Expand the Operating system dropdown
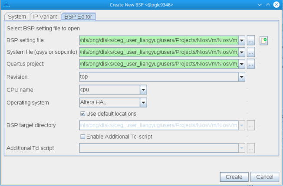283x186 pixels. (x=144, y=103)
